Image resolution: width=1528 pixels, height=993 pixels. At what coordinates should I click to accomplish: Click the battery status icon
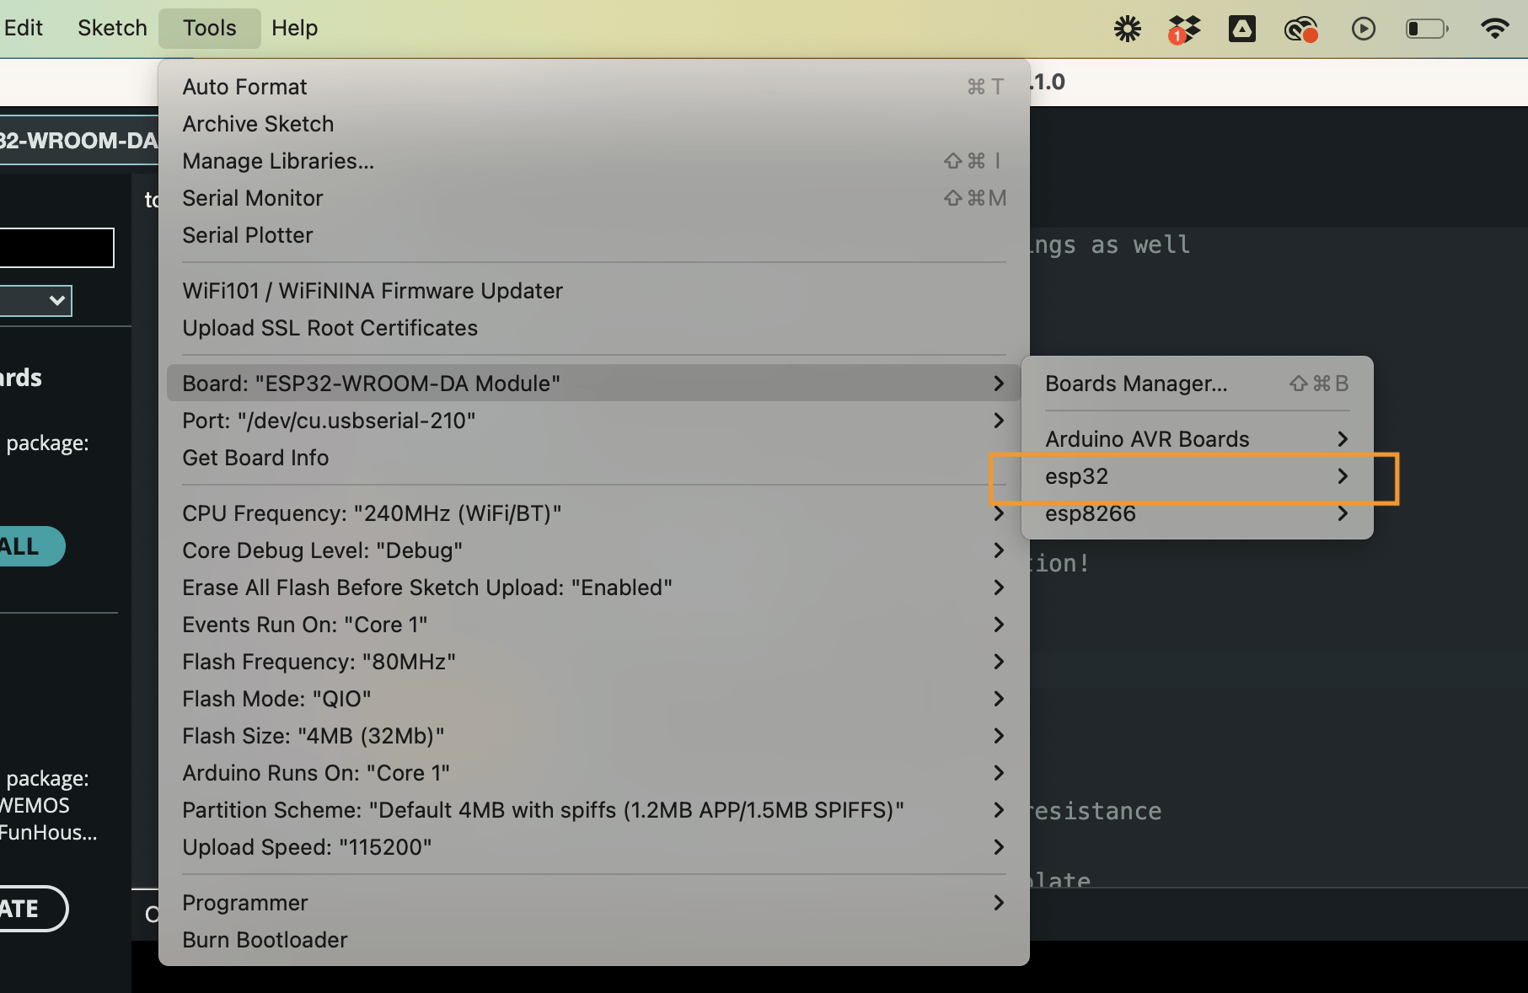pos(1427,29)
